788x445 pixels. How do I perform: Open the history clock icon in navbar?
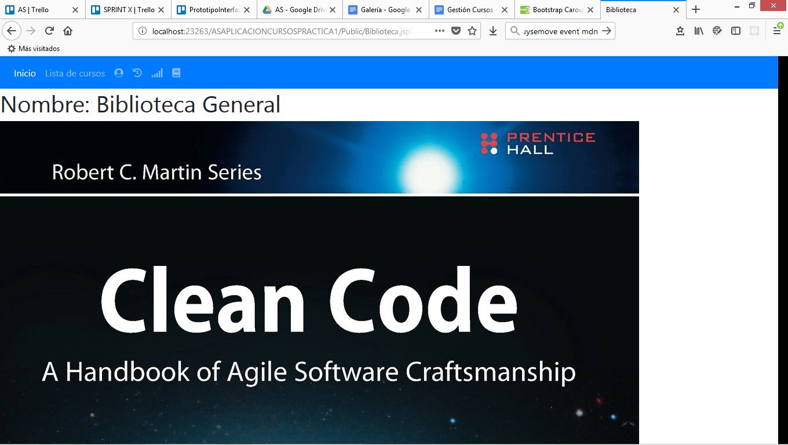click(x=137, y=73)
